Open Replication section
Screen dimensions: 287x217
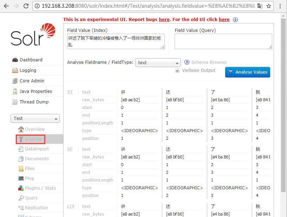(x=37, y=208)
